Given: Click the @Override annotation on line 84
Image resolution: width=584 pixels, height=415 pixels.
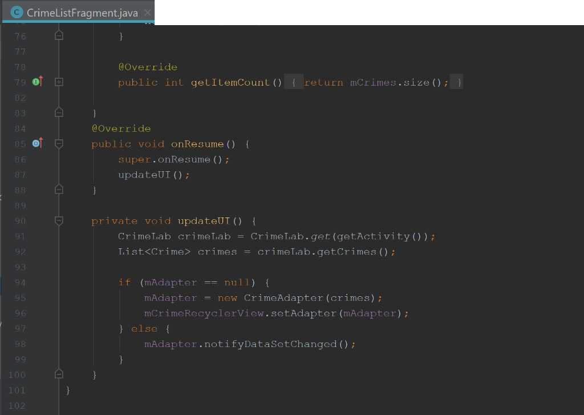Looking at the screenshot, I should pyautogui.click(x=121, y=128).
